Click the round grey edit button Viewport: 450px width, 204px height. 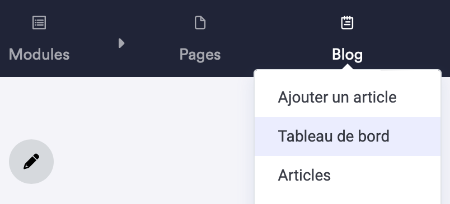coord(31,162)
